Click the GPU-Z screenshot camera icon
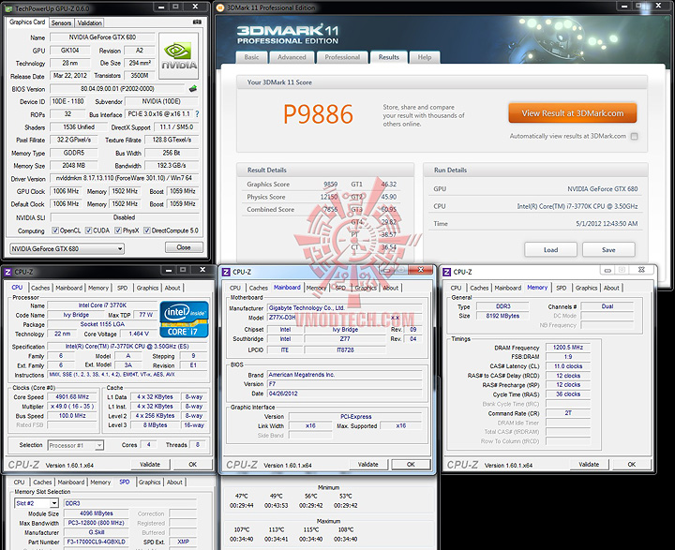Image resolution: width=675 pixels, height=550 pixels. 197,22
